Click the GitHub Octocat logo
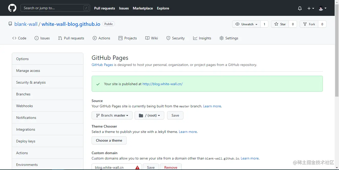The height and width of the screenshot is (170, 339). click(12, 8)
